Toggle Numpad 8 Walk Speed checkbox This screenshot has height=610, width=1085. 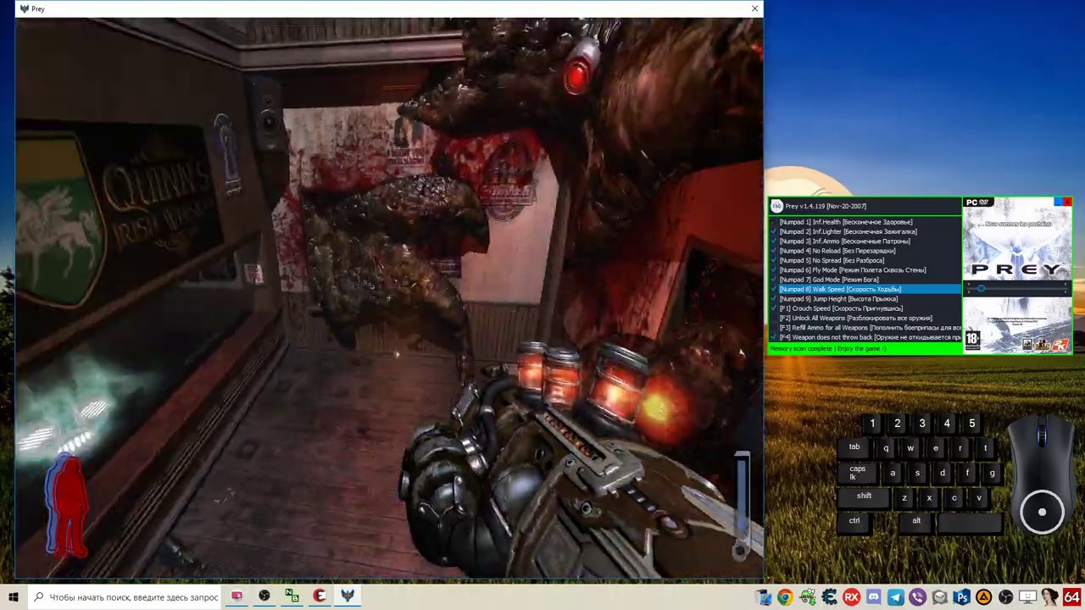tap(774, 289)
